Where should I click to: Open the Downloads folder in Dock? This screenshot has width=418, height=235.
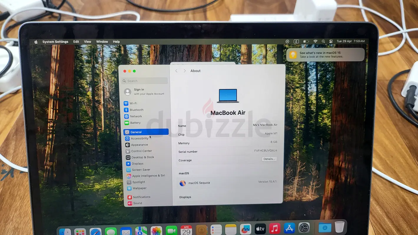point(325,228)
